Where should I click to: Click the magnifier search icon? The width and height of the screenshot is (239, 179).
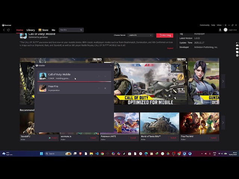point(81,30)
